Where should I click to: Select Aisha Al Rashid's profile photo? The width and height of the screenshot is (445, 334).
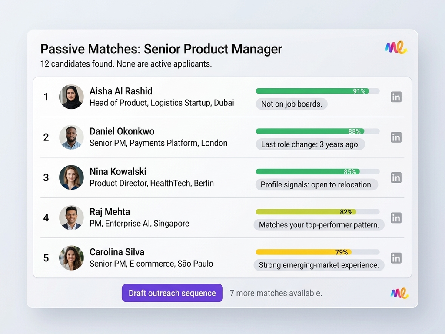(71, 97)
